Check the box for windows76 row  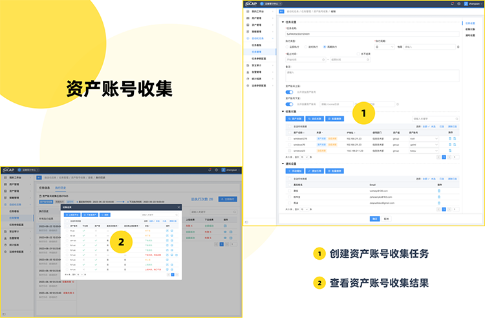pyautogui.click(x=289, y=145)
